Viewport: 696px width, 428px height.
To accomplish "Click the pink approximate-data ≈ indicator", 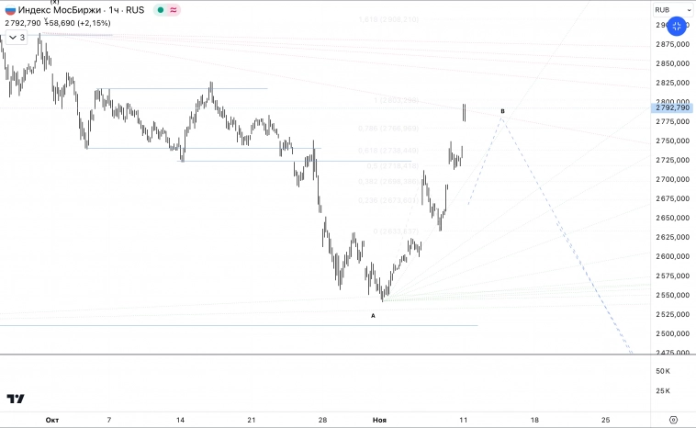I will point(174,10).
